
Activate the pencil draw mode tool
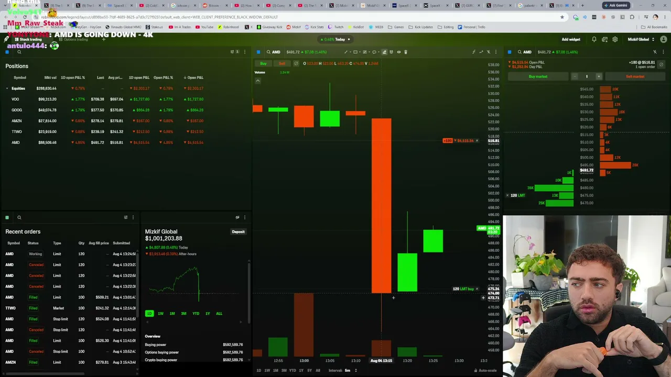click(x=384, y=52)
